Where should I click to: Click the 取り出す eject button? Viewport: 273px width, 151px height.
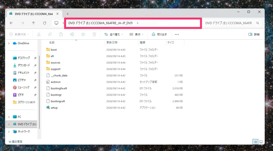coord(159,34)
